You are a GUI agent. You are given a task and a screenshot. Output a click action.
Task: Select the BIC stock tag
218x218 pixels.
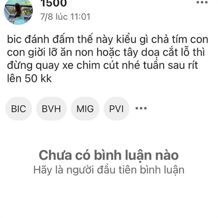(x=19, y=109)
